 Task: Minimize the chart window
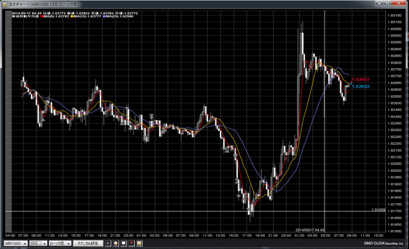tap(379, 3)
